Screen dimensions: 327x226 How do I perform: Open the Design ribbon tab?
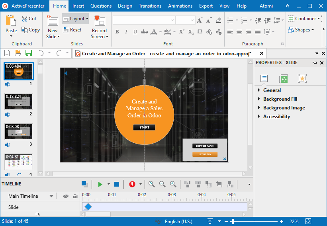125,6
